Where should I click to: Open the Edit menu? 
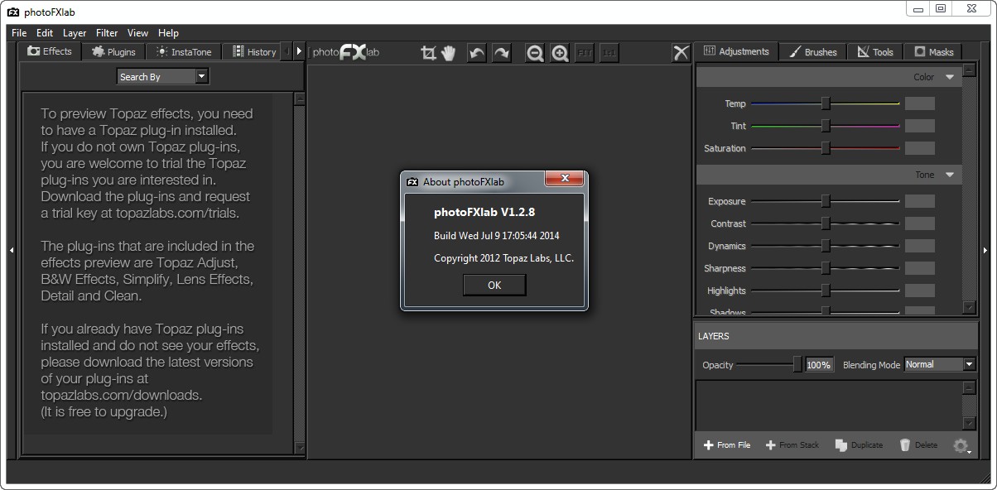(x=45, y=33)
